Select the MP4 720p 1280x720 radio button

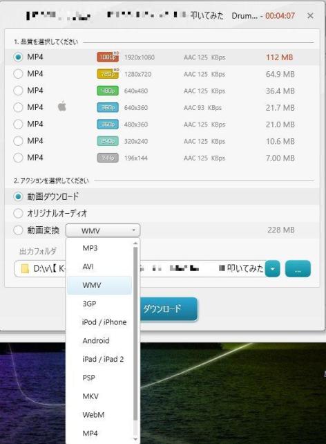click(x=18, y=74)
